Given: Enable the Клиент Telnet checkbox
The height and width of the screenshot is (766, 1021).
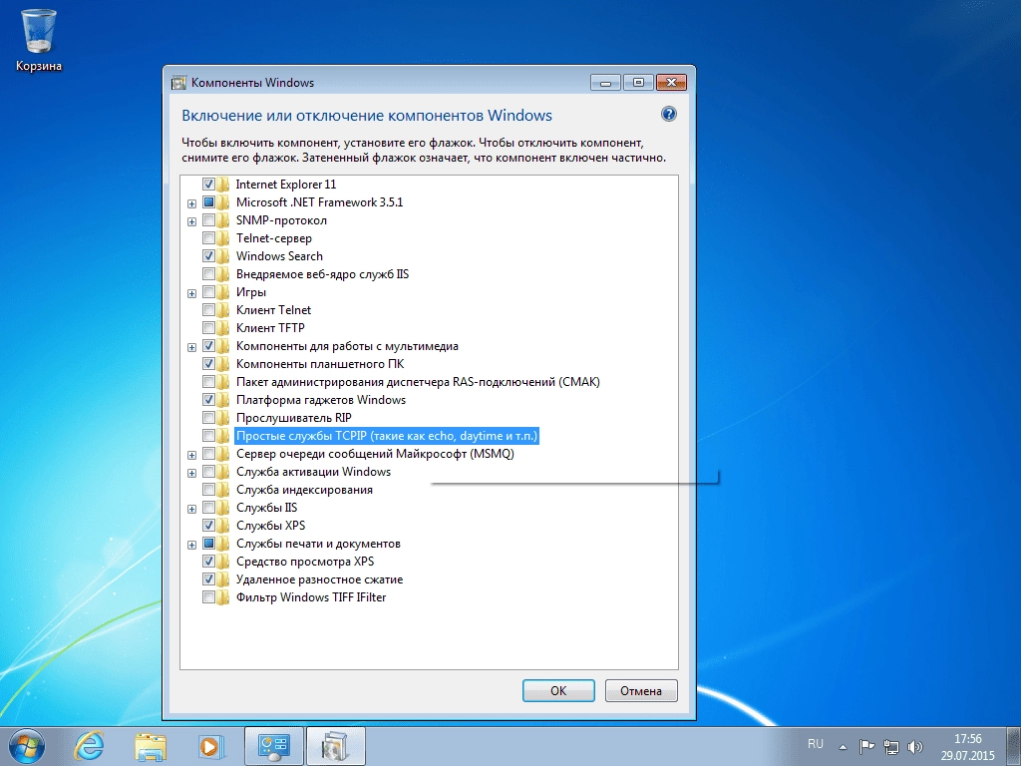Looking at the screenshot, I should 208,310.
